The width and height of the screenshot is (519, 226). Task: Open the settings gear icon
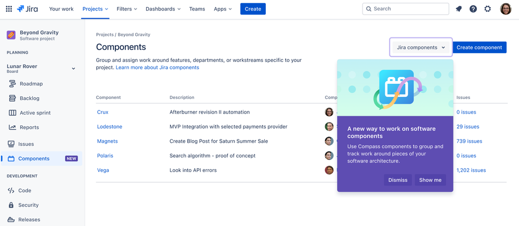pos(488,9)
